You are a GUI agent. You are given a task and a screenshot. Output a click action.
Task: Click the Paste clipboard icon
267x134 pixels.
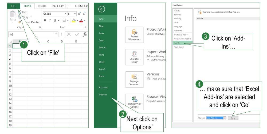click(13, 14)
